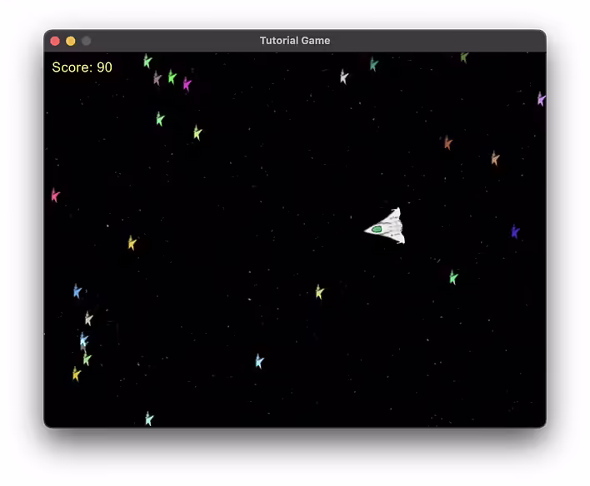This screenshot has height=486, width=590.
Task: Click the white spaceship
Action: [387, 226]
